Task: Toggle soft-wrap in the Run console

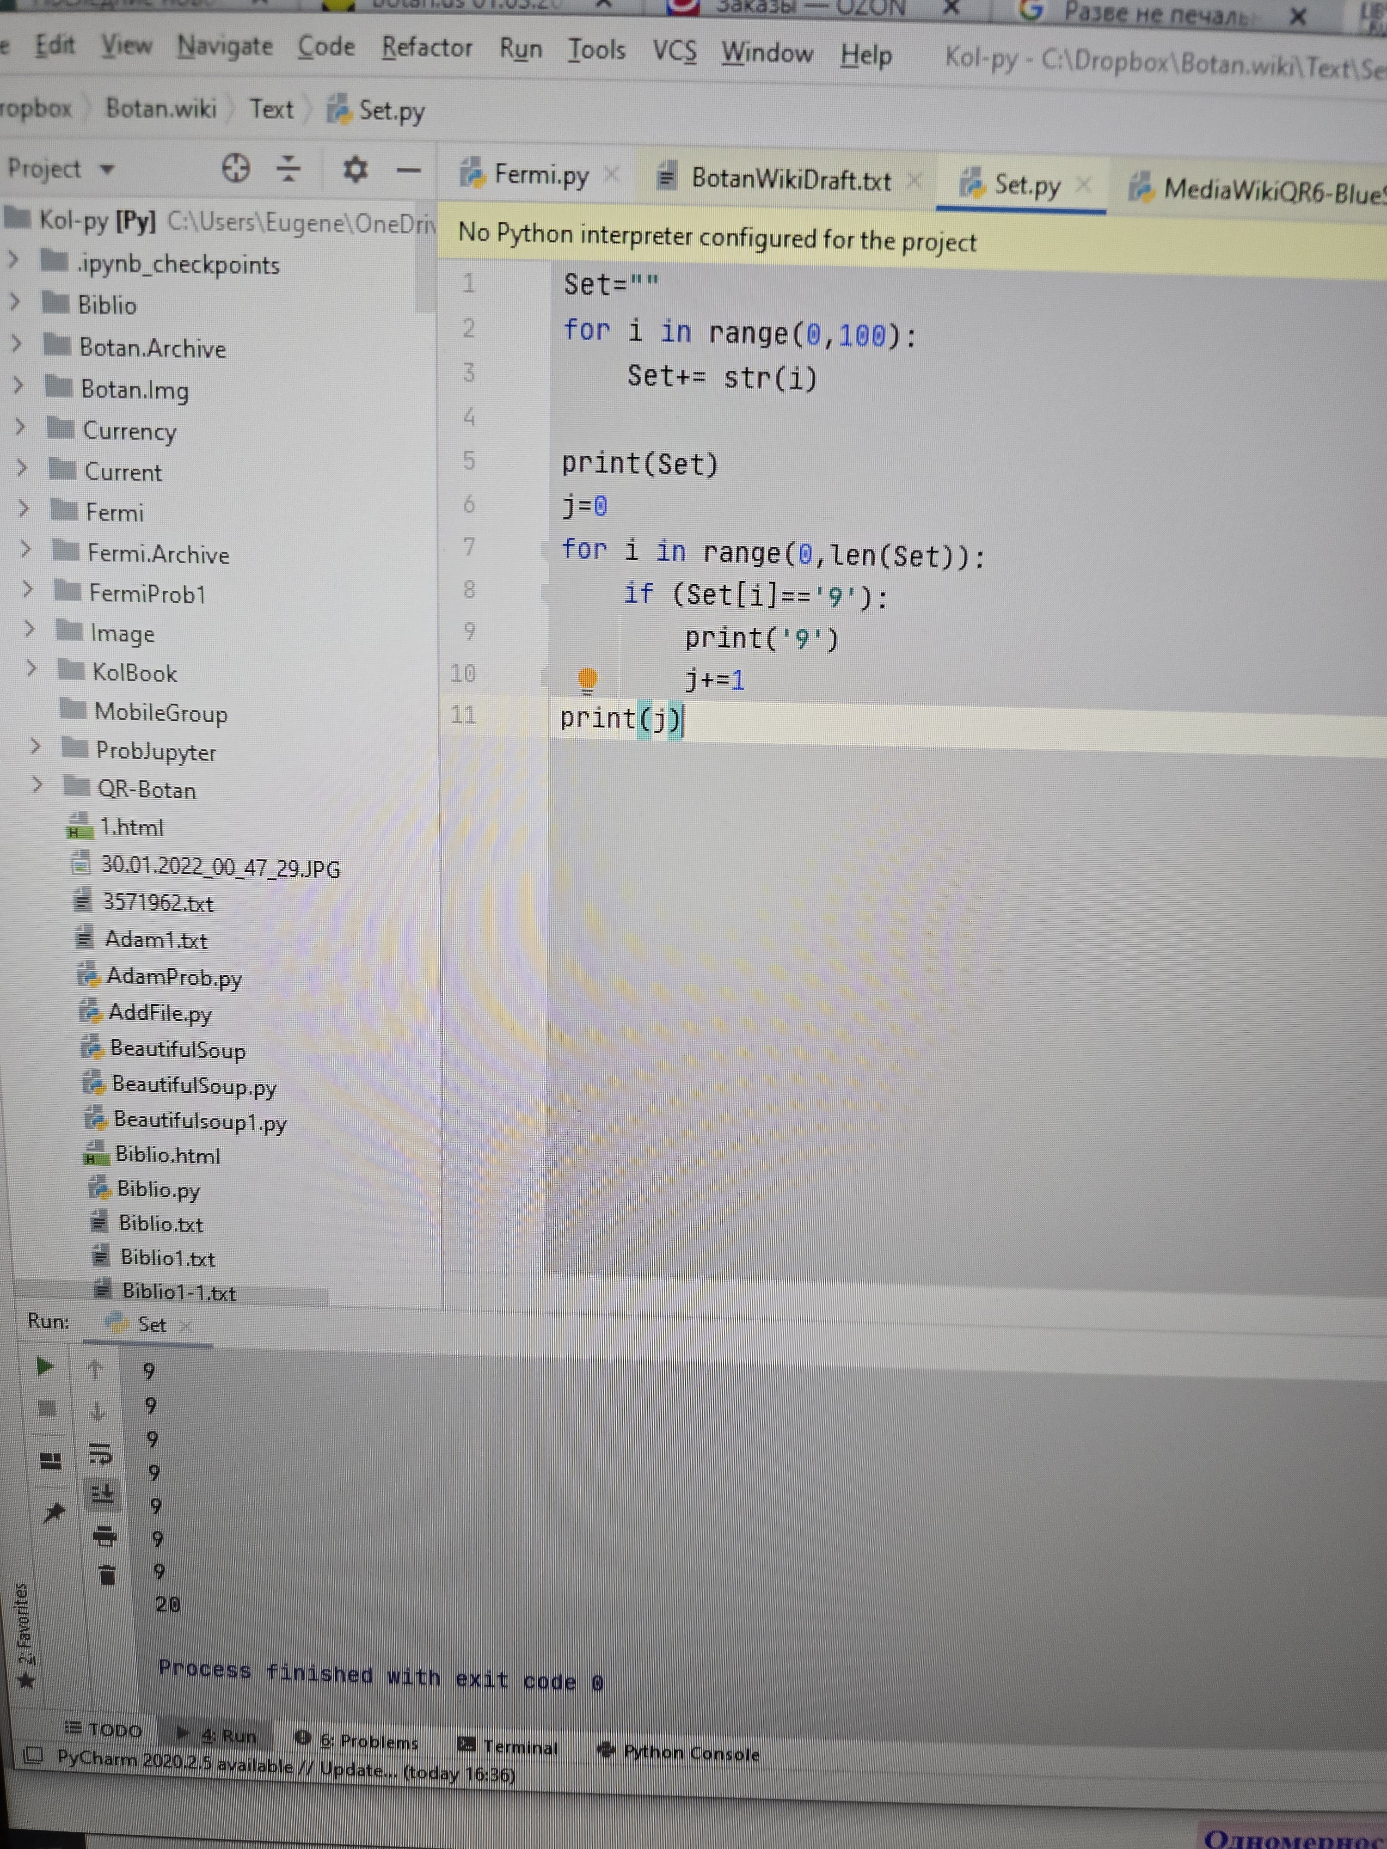Action: pos(100,1454)
